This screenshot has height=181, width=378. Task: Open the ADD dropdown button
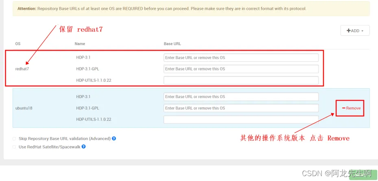coord(355,31)
